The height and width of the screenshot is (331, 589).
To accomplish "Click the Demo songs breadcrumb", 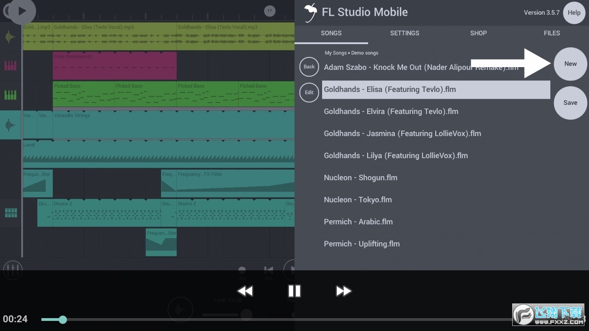I will (x=364, y=53).
